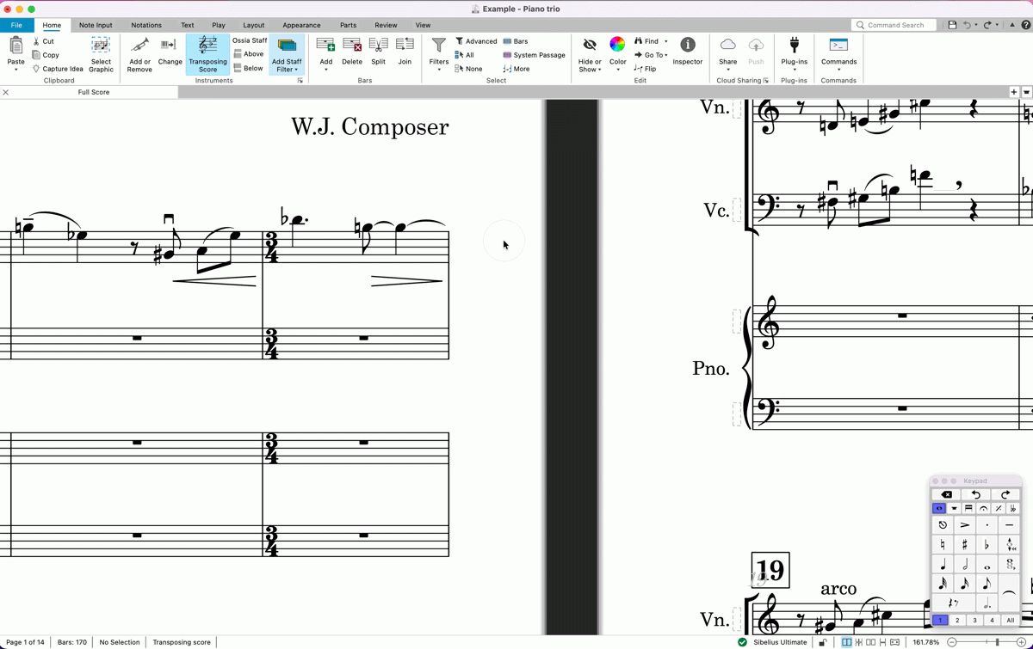The image size is (1033, 649).
Task: Select voice 2 on Keypad
Action: [957, 620]
